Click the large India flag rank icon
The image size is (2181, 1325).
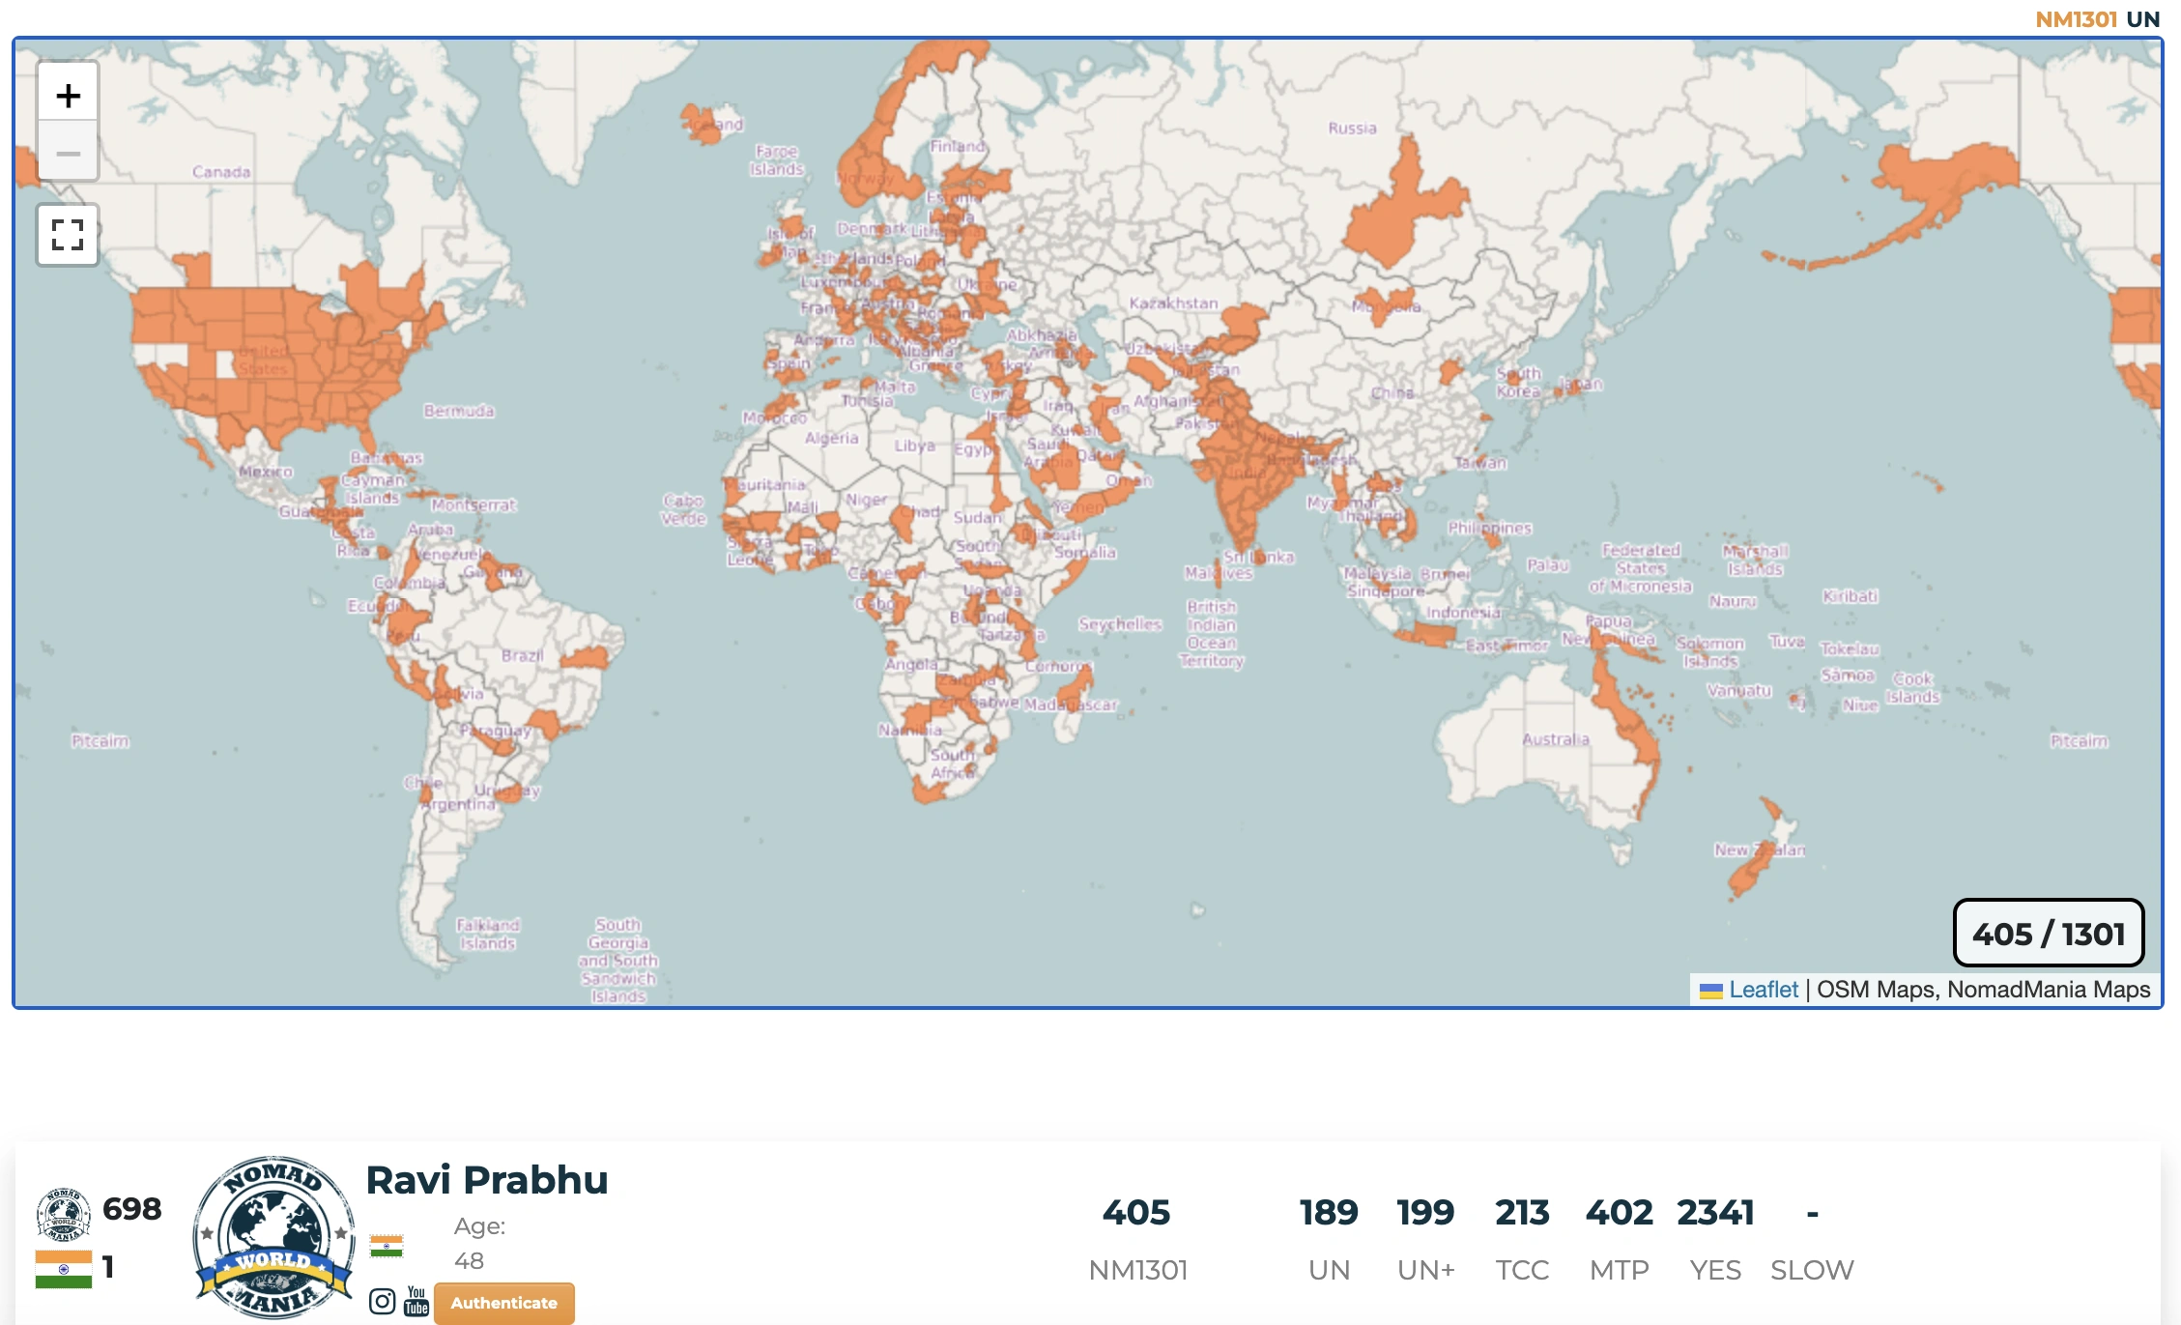63,1269
